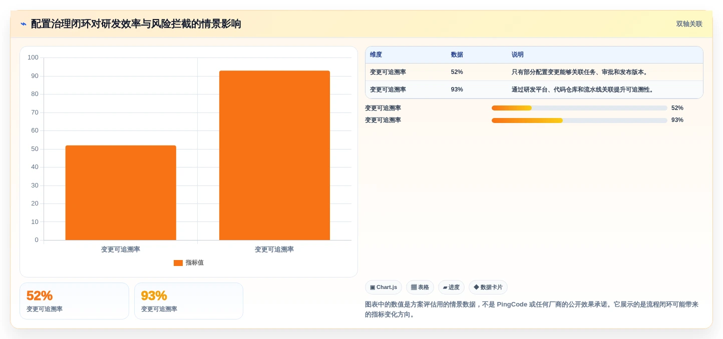Viewport: 723px width, 339px height.
Task: Click the description starting 只有部分配置变更
Action: coord(580,72)
